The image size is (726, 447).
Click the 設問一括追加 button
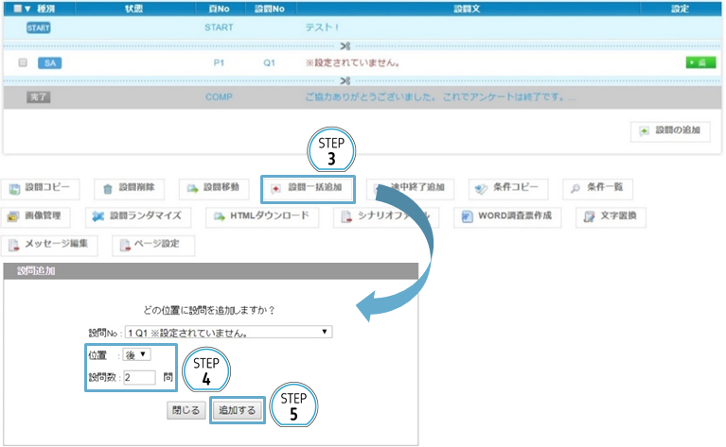tap(308, 188)
